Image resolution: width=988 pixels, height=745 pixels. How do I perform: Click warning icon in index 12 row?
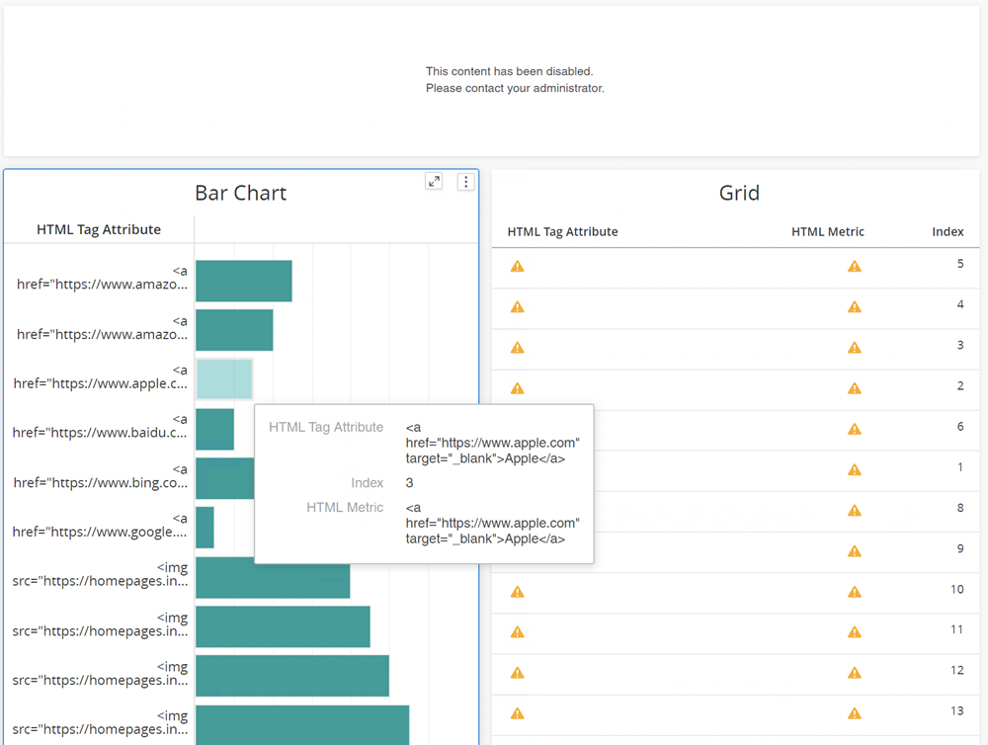pos(517,673)
